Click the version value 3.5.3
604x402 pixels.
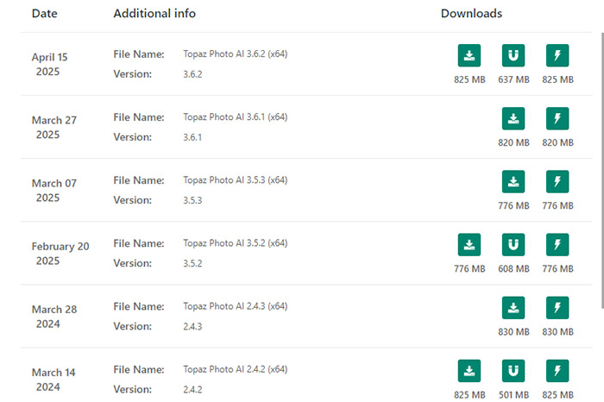tap(192, 201)
